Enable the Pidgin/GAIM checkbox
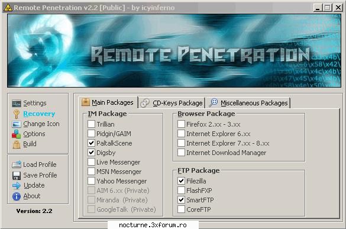Image resolution: width=346 pixels, height=229 pixels. pyautogui.click(x=91, y=134)
